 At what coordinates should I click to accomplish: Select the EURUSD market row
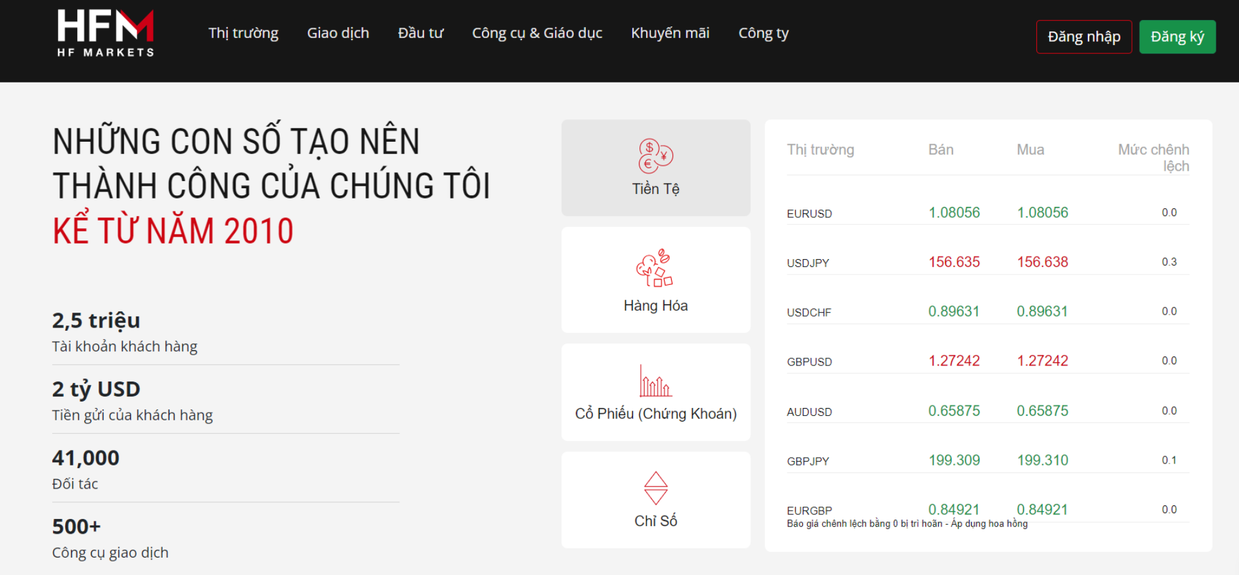pos(988,213)
